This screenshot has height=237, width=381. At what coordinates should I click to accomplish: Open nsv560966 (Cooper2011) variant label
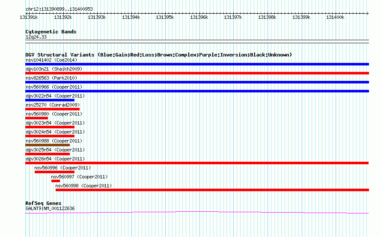coord(54,87)
